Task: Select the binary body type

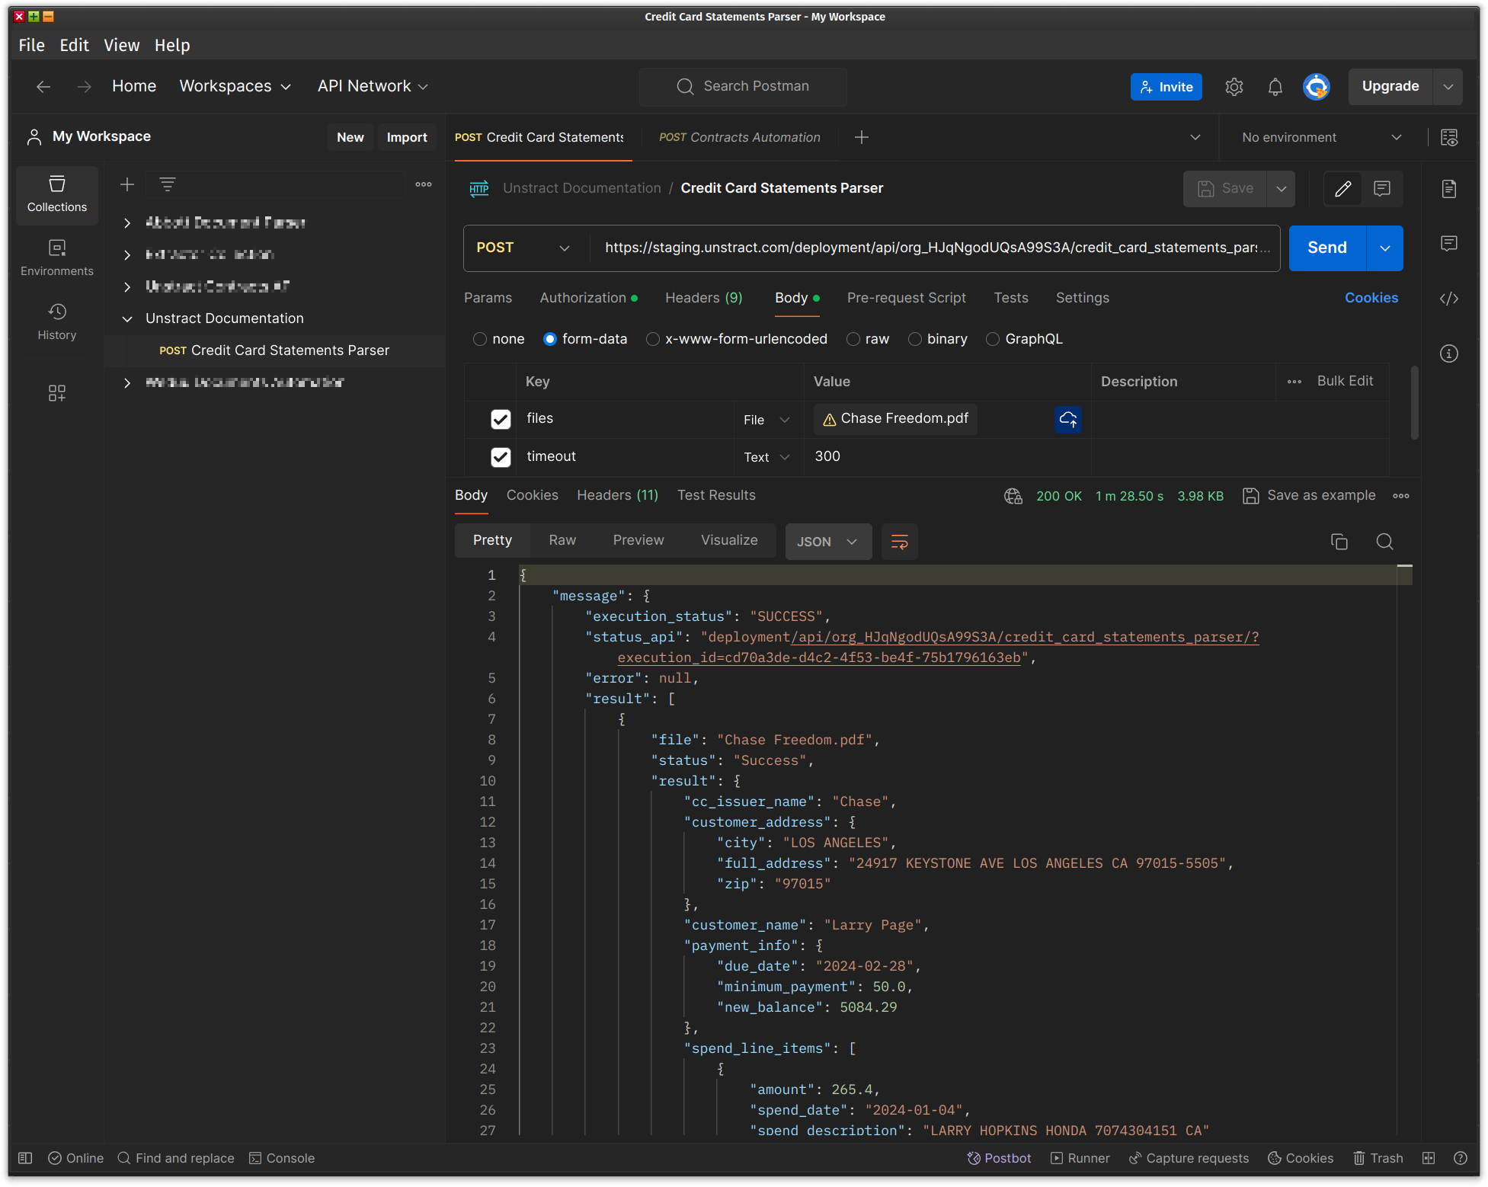Action: (x=914, y=339)
